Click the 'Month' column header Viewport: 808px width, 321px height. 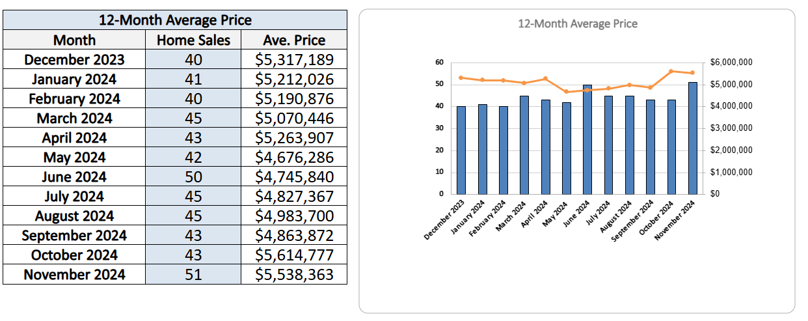click(x=74, y=40)
